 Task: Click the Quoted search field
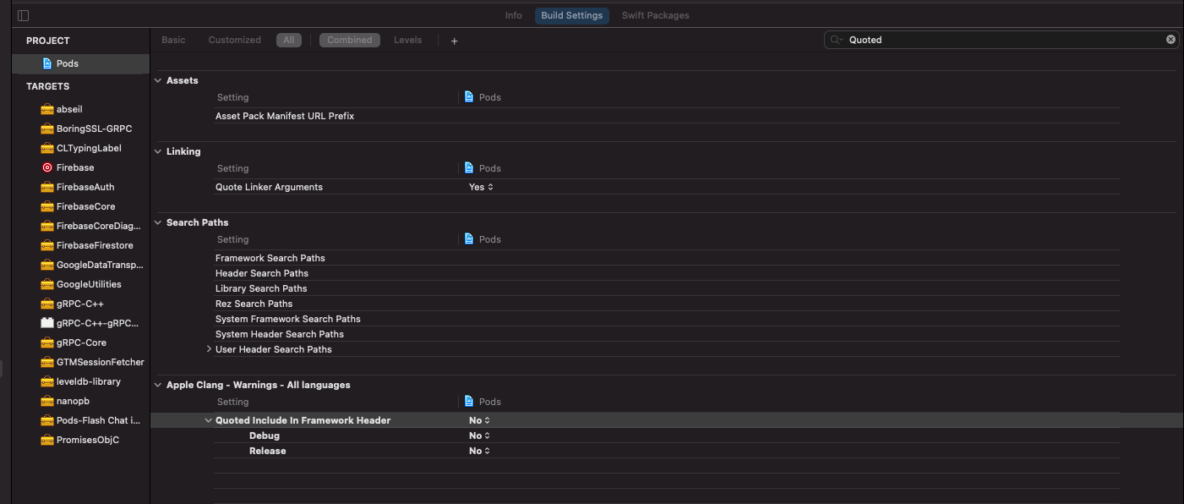1001,40
